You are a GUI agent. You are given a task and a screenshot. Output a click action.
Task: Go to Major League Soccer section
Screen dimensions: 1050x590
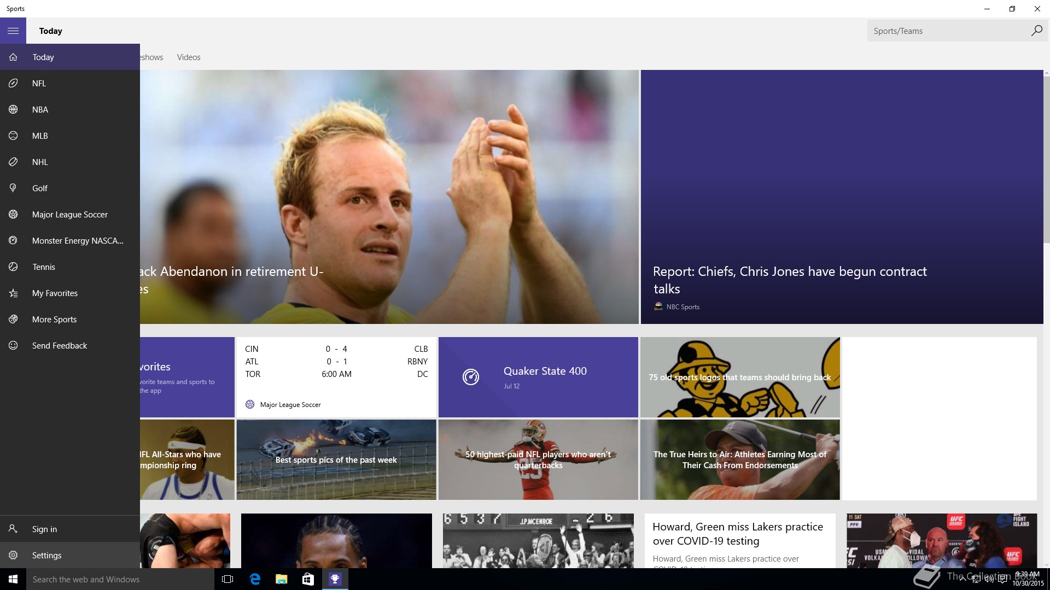click(70, 214)
